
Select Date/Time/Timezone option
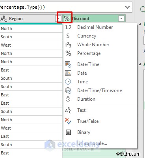click(x=100, y=90)
